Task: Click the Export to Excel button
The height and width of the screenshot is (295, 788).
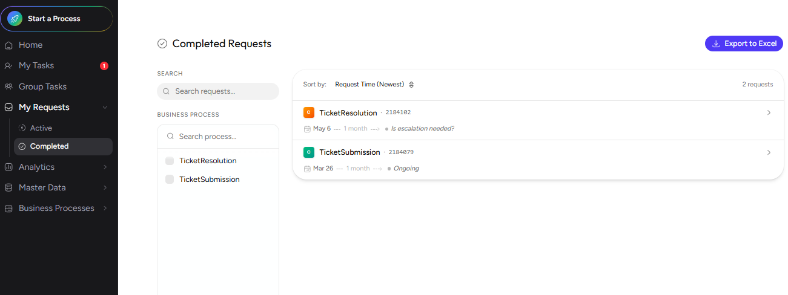Action: (744, 44)
